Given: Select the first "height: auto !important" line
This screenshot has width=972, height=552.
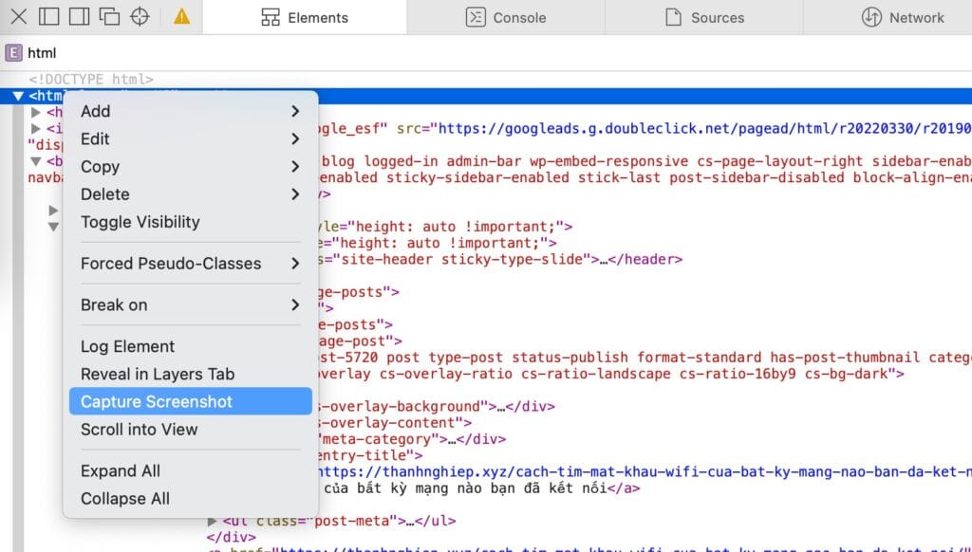Looking at the screenshot, I should pos(445,227).
